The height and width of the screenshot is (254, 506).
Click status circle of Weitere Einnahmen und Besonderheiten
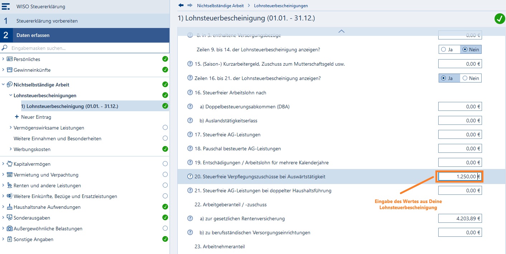click(x=165, y=138)
